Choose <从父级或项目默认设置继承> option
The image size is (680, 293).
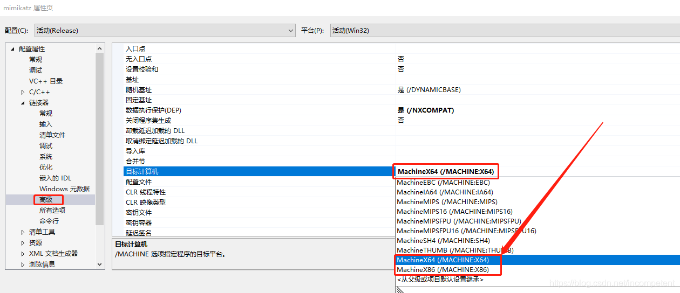click(x=538, y=280)
